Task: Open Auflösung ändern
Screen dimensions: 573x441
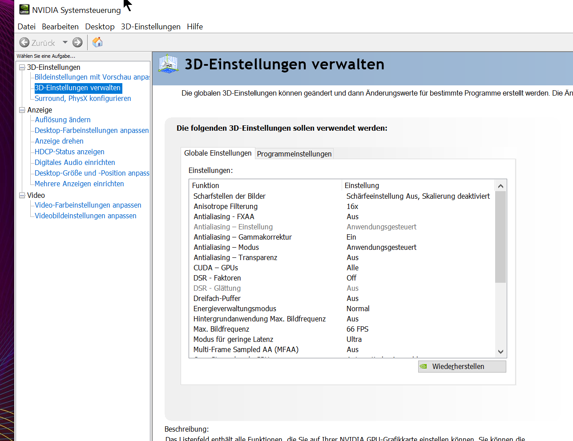Action: [63, 120]
